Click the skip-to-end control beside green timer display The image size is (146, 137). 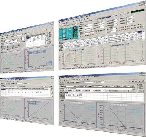128,13
